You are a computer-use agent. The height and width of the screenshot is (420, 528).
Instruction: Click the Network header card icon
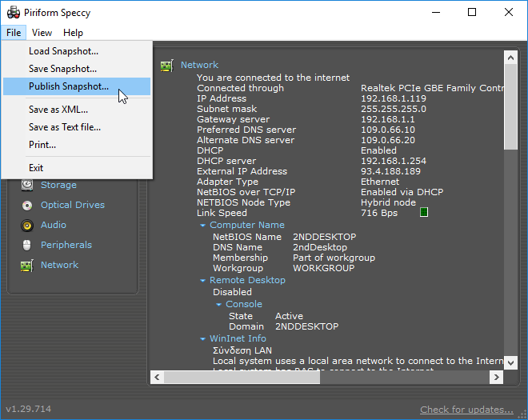pyautogui.click(x=167, y=66)
